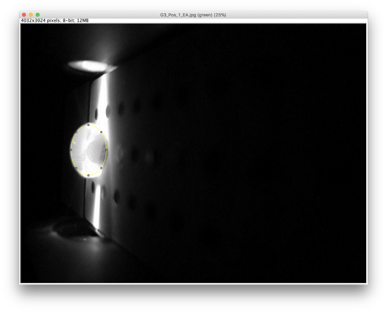Click inside the center of the oval selection
This screenshot has height=312, width=387.
point(88,150)
